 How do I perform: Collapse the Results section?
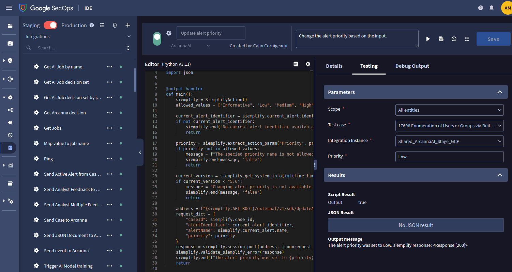point(500,175)
